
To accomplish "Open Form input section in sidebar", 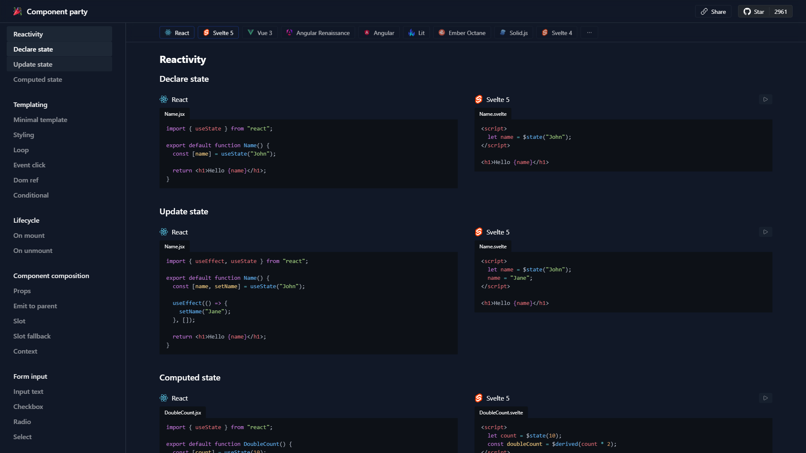I will point(59,376).
